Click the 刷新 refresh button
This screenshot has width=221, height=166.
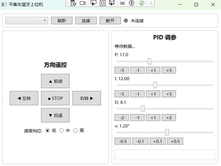tap(62, 21)
